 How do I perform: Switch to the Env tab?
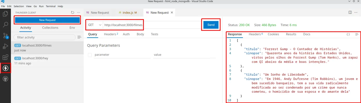click(x=72, y=28)
